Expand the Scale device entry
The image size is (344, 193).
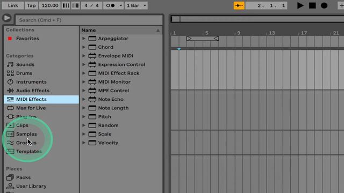pyautogui.click(x=84, y=134)
